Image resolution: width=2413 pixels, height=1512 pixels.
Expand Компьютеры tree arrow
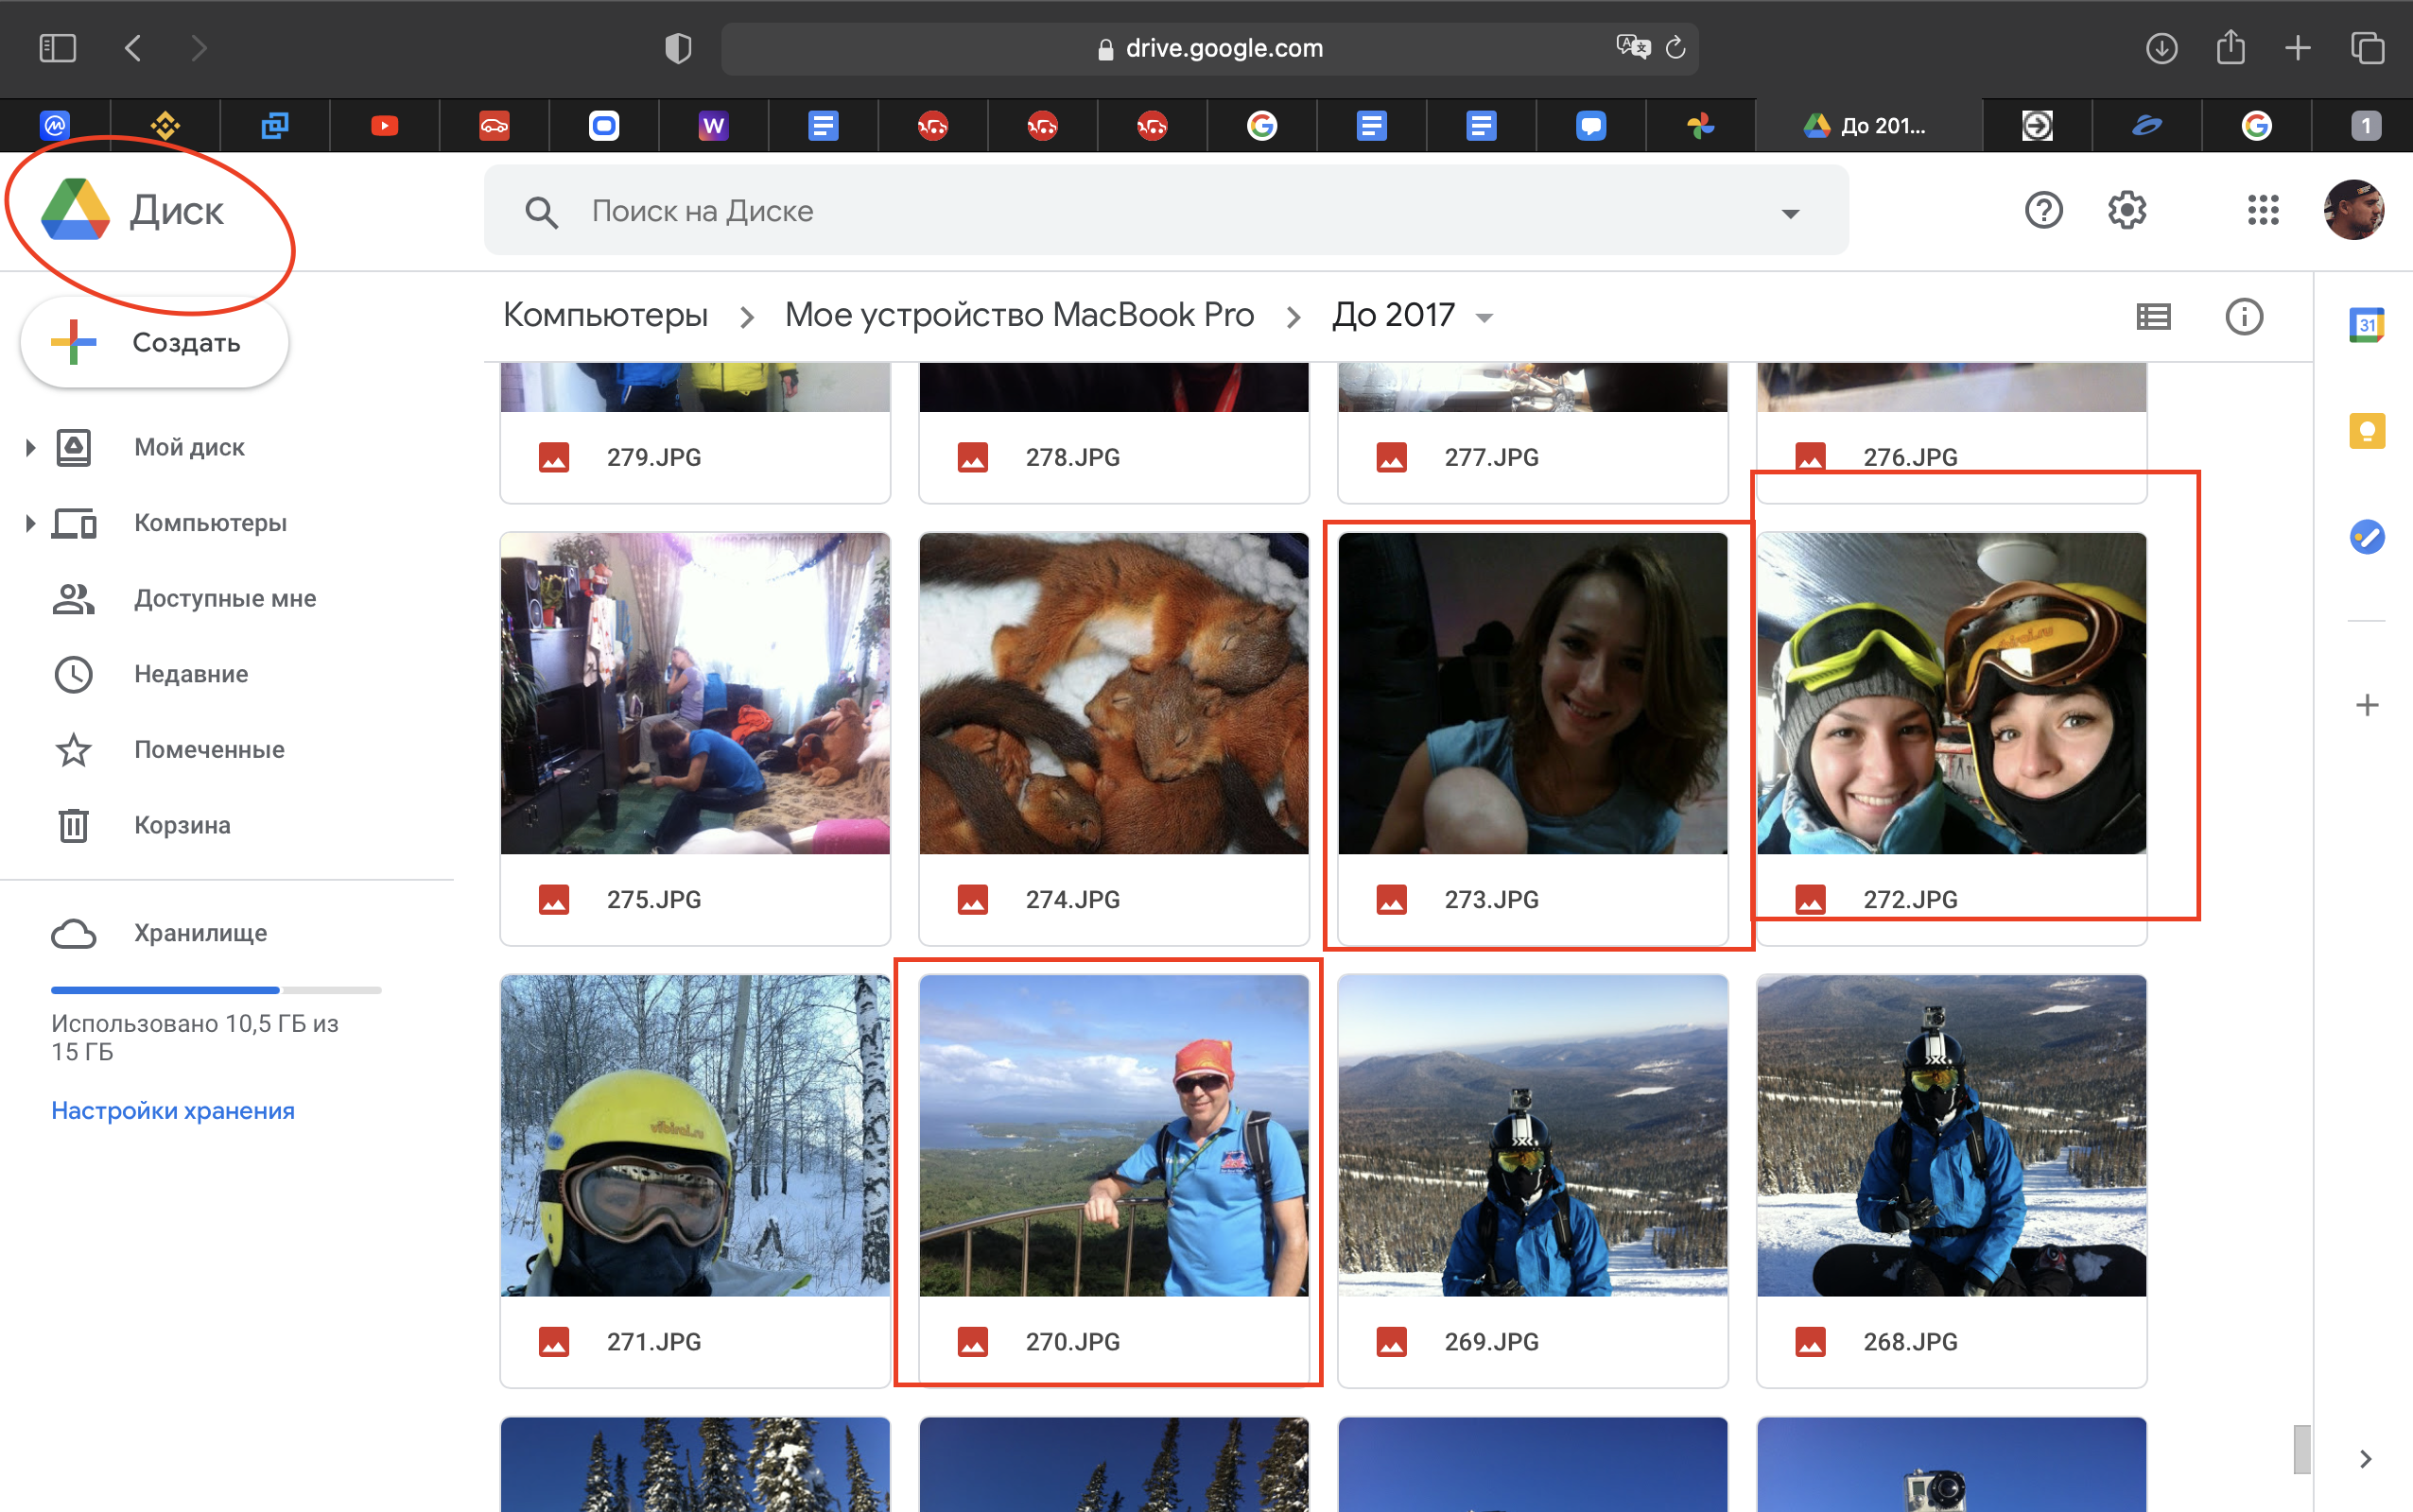(x=30, y=523)
